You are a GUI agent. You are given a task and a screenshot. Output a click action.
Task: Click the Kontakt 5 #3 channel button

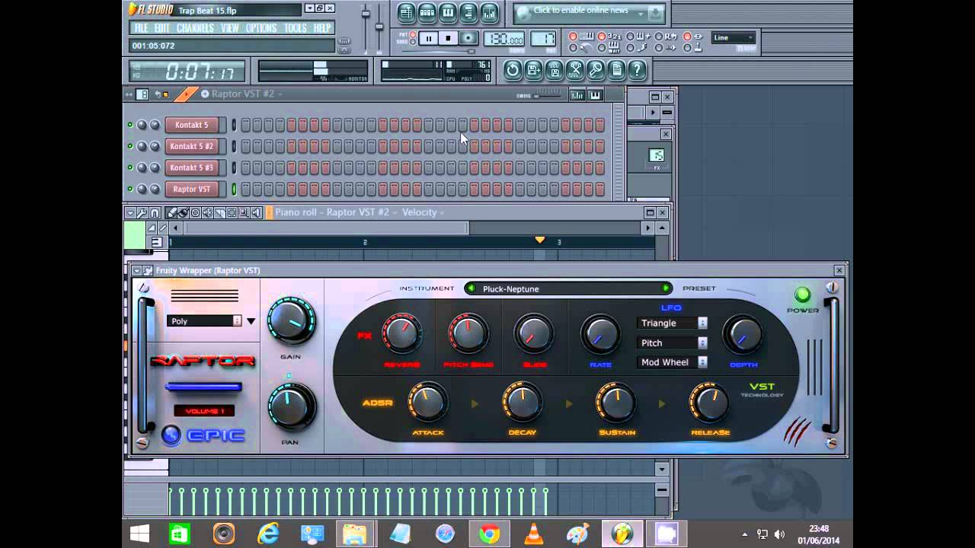[192, 167]
